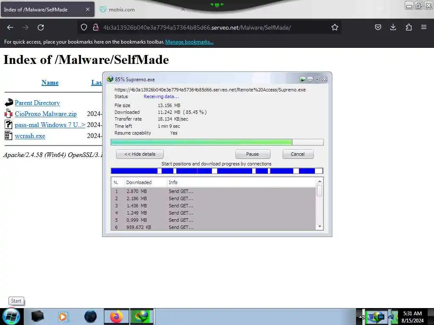Viewport: 434px width, 325px height.
Task: Click the zip archive icon beside CioProxo
Action: tap(8, 113)
